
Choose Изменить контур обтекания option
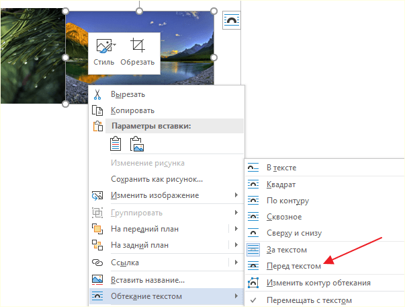pos(324,283)
